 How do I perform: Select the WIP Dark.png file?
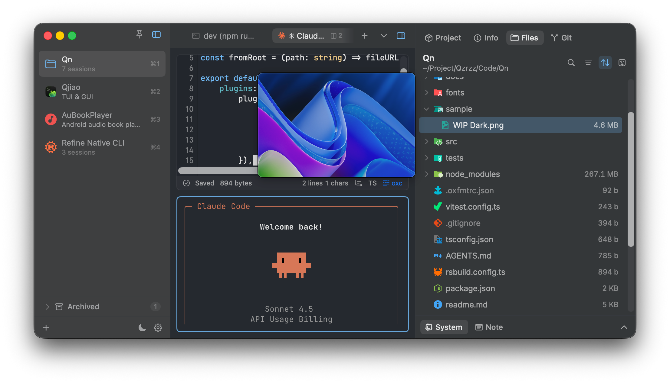pos(521,125)
